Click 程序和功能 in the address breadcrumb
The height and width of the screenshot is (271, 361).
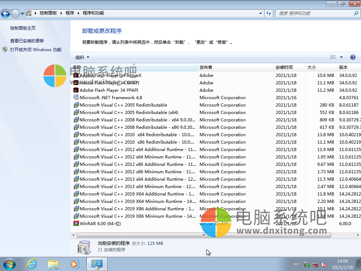(93, 13)
